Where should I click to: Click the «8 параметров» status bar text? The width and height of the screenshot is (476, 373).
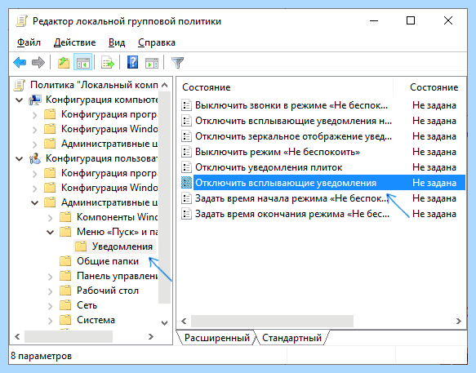click(42, 356)
